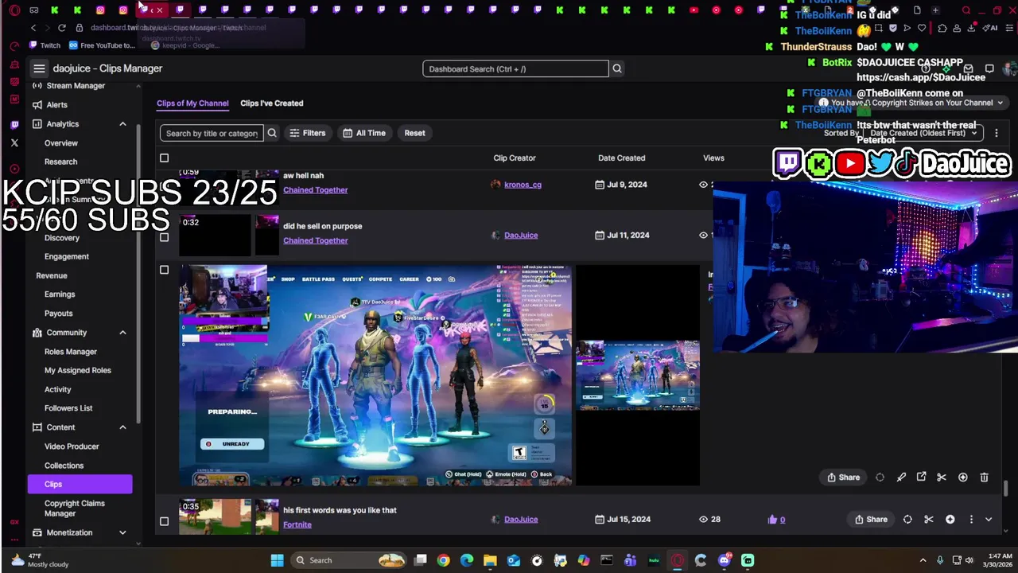Toggle the select-all clips checkbox
Screen dimensions: 1018x573
click(164, 158)
